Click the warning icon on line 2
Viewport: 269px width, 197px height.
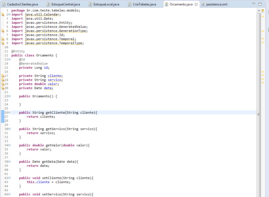pos(3,14)
